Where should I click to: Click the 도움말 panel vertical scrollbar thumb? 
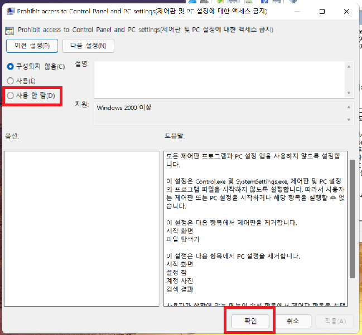(x=352, y=219)
